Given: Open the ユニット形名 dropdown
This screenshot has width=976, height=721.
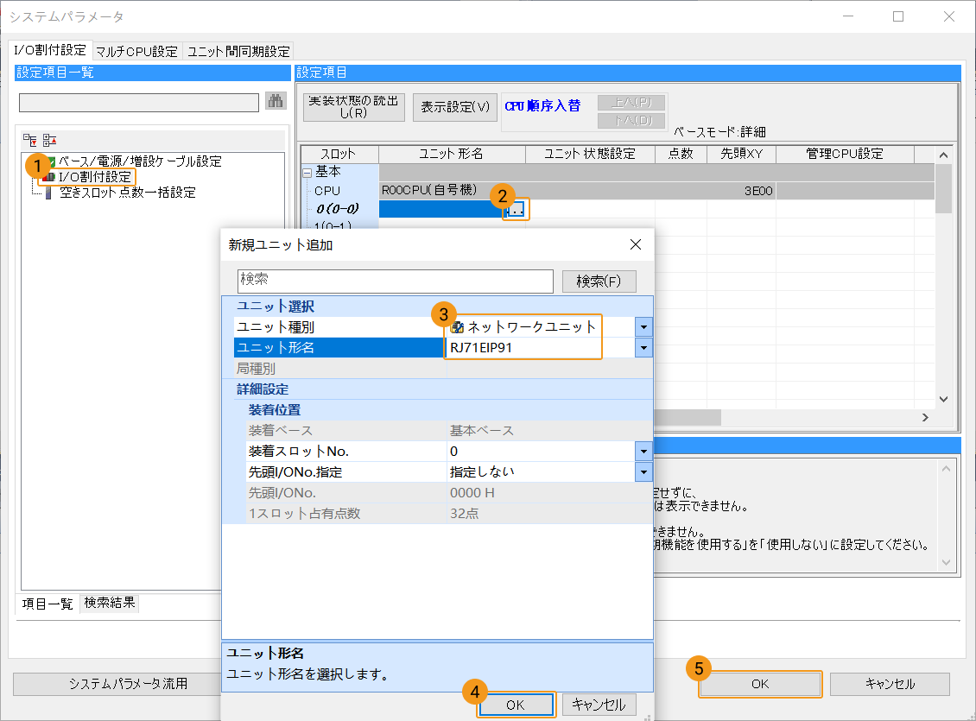Looking at the screenshot, I should click(643, 348).
